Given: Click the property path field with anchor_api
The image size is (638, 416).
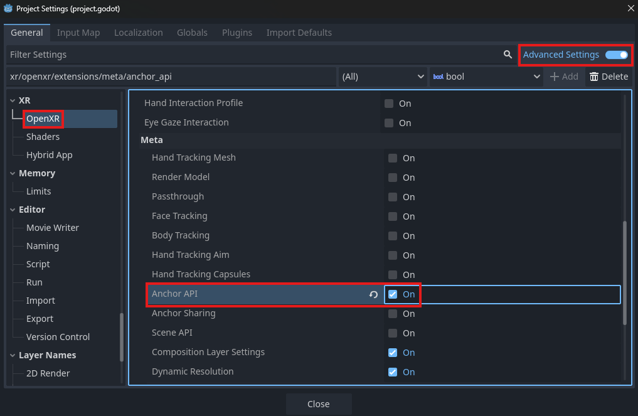Looking at the screenshot, I should point(171,77).
